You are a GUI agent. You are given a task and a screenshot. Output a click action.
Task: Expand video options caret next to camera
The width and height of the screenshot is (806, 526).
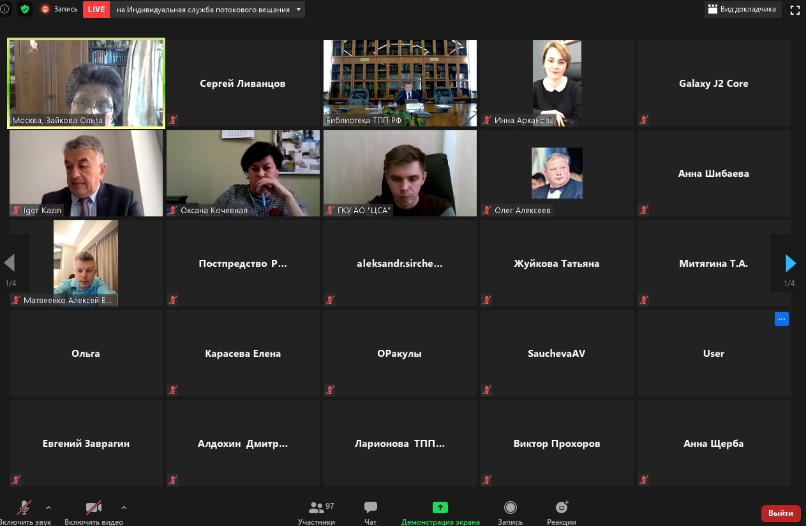click(x=124, y=508)
